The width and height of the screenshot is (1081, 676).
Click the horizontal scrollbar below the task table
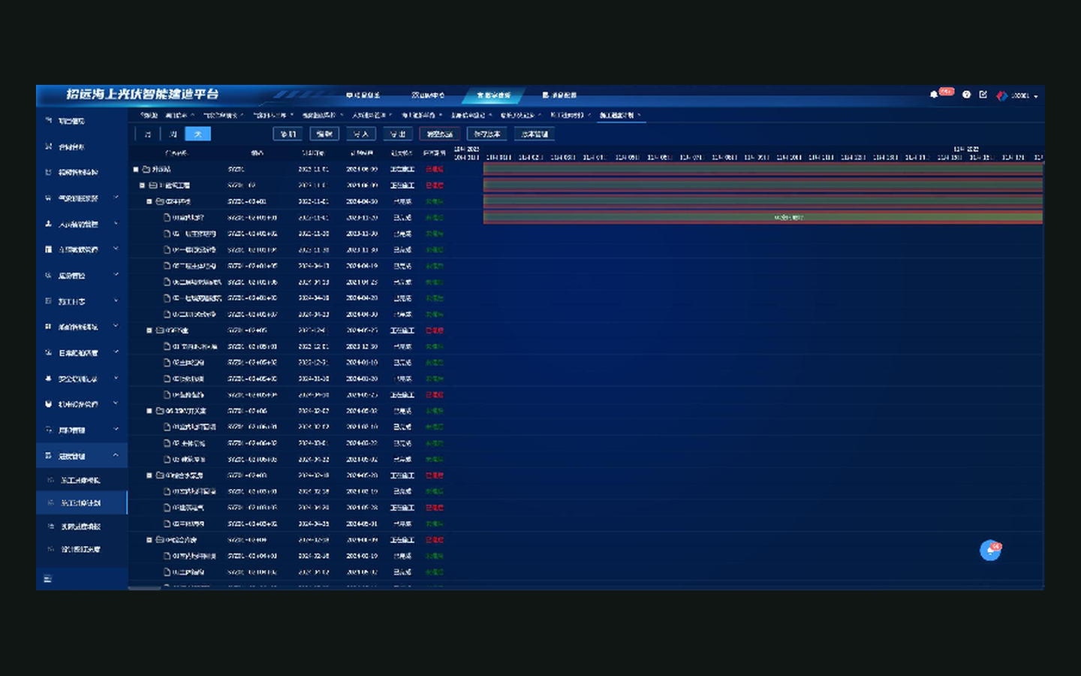point(144,588)
